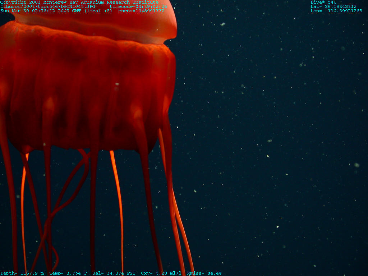
Task: Click the esecs timestamp value
Action: point(141,11)
